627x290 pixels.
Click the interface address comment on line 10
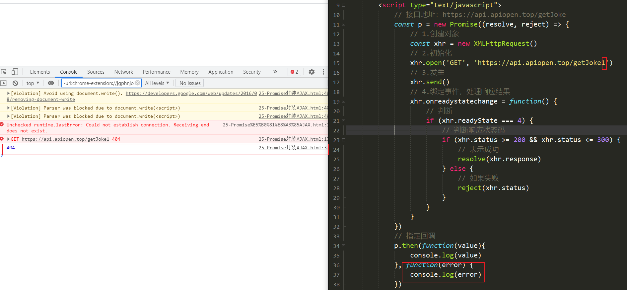click(x=480, y=15)
